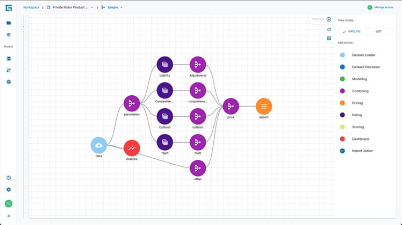Viewport: 402px width, 225px height.
Task: Select the Liability rating node
Action: click(x=165, y=65)
